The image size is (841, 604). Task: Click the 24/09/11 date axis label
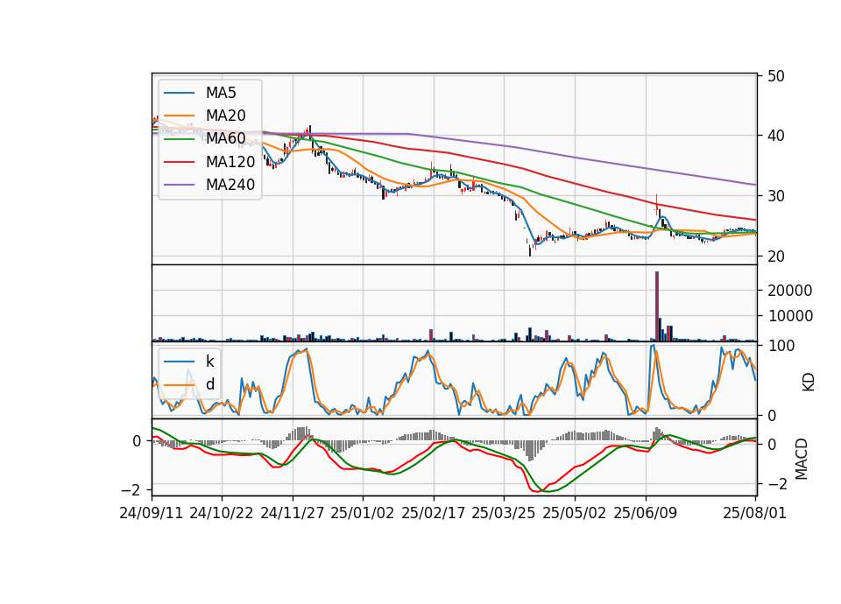(152, 513)
